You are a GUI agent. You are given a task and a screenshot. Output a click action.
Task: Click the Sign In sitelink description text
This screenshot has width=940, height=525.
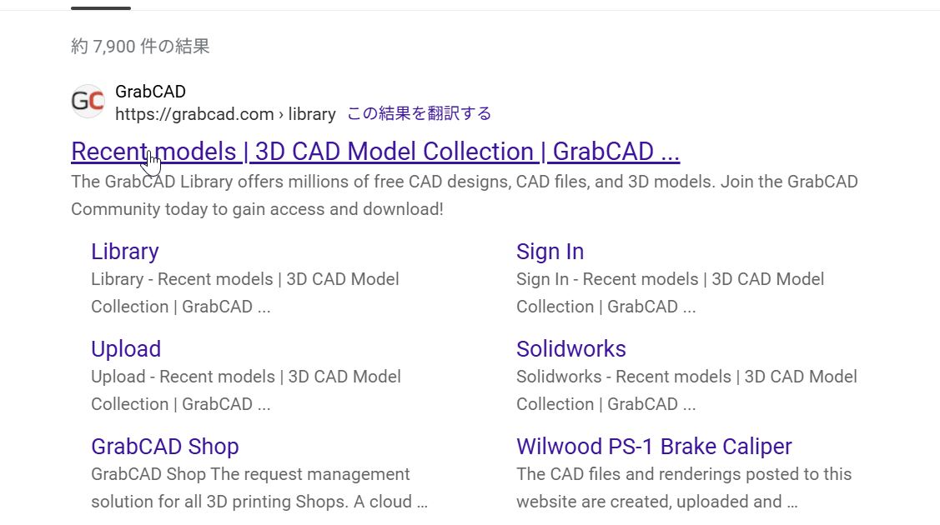click(670, 292)
